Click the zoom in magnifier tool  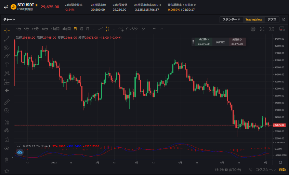[x=6, y=110]
